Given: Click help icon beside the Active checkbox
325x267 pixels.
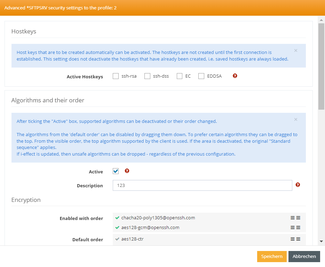Looking at the screenshot, I should (127, 171).
